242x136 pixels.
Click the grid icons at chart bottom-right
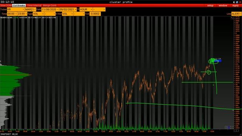[x=230, y=127]
